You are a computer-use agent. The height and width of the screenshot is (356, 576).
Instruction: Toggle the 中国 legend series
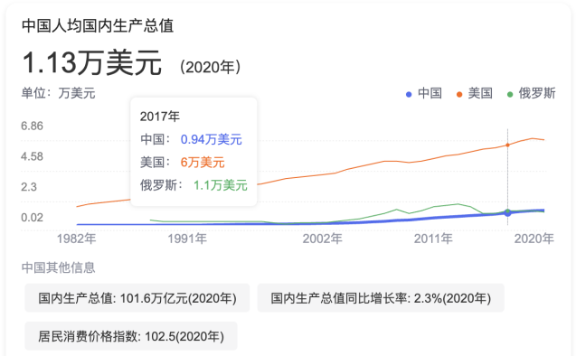click(x=423, y=94)
